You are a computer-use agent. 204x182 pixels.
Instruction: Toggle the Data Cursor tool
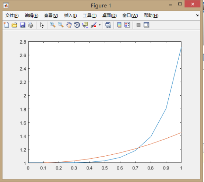point(85,25)
